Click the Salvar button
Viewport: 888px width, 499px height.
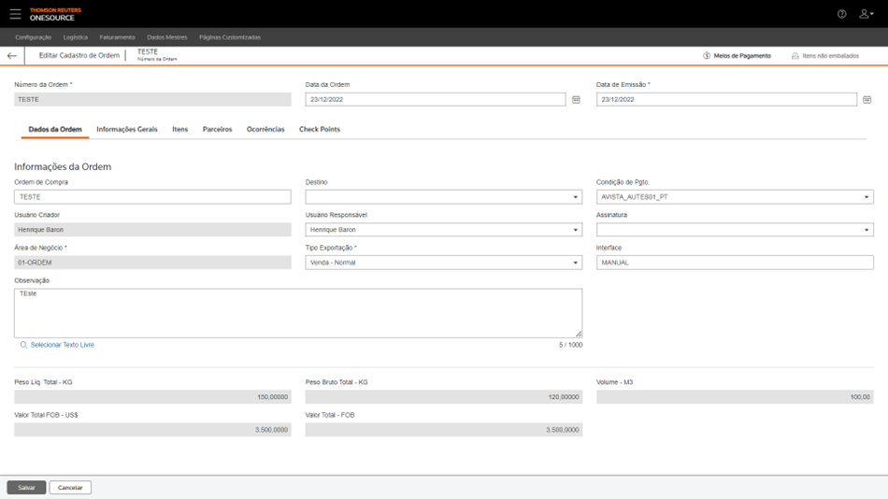(x=26, y=488)
